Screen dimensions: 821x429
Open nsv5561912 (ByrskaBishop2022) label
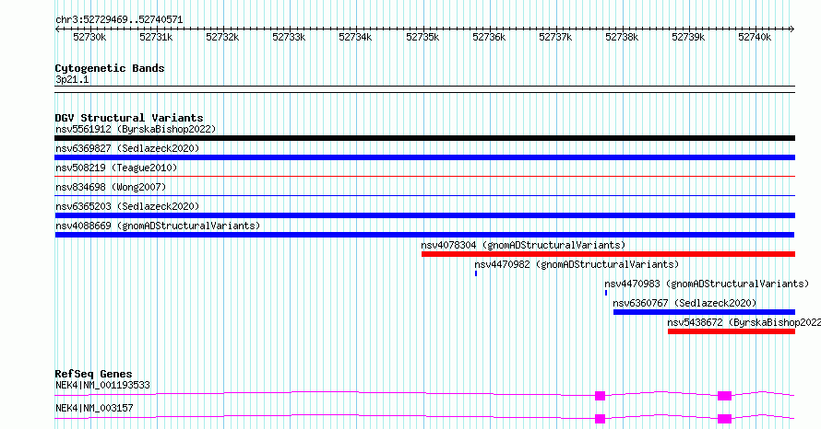(x=136, y=129)
